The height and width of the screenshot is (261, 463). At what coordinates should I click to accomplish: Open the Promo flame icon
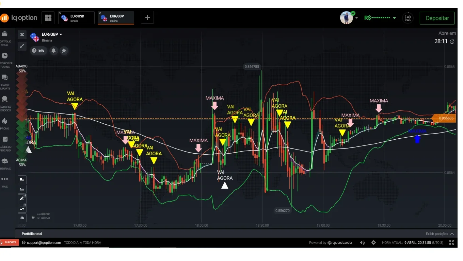[x=5, y=121]
